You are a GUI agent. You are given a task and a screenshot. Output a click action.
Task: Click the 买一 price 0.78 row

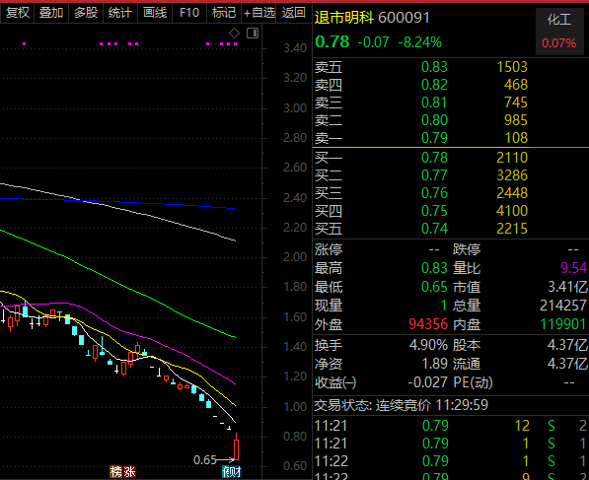click(x=420, y=158)
